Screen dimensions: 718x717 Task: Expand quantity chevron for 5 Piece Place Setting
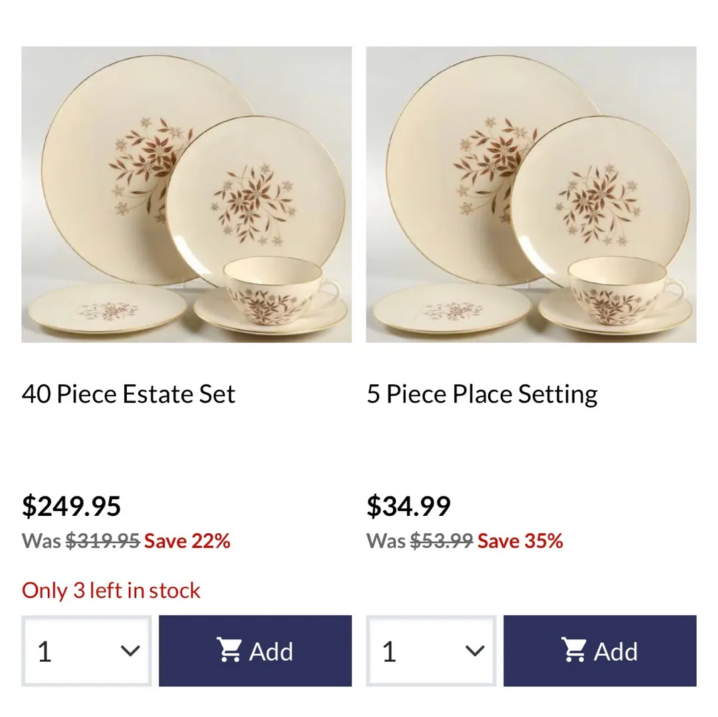(x=475, y=651)
